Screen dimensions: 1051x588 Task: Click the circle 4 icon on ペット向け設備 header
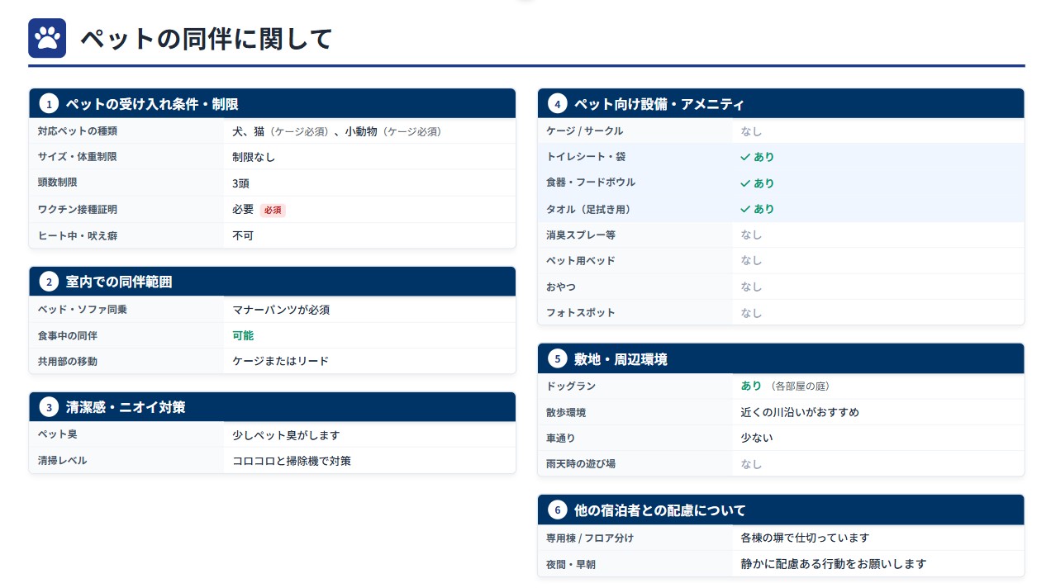click(557, 103)
